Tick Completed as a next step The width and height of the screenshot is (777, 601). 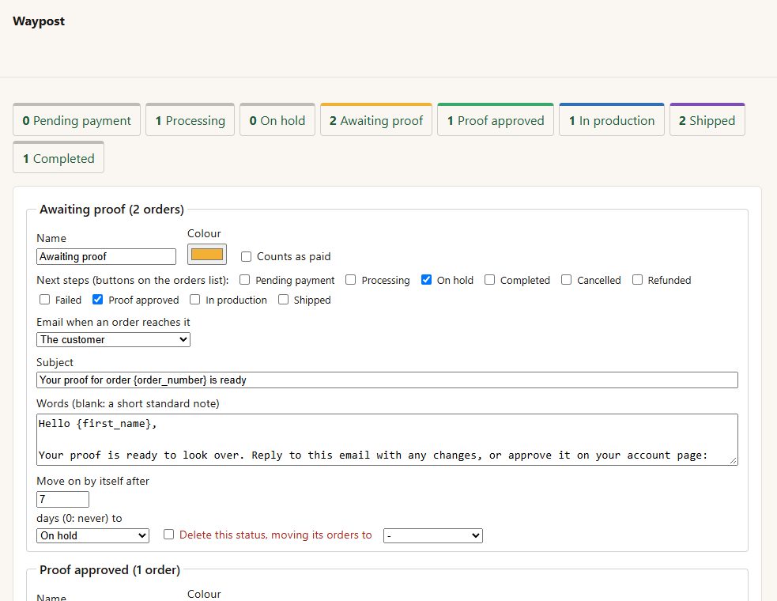(x=489, y=280)
